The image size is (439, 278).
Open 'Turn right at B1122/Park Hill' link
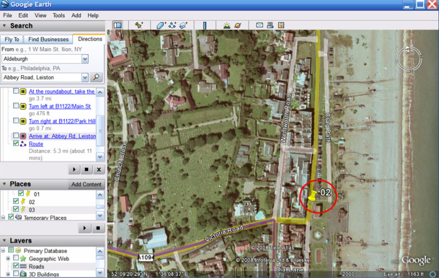click(x=62, y=121)
